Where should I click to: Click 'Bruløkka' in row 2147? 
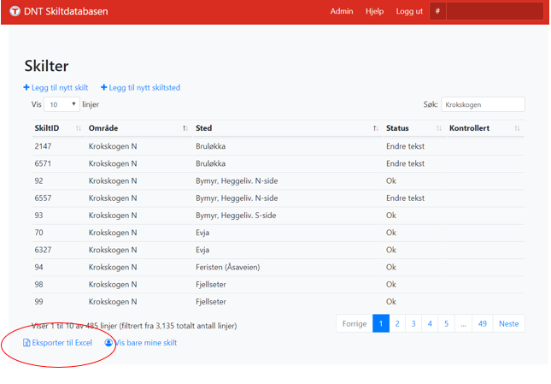(210, 146)
